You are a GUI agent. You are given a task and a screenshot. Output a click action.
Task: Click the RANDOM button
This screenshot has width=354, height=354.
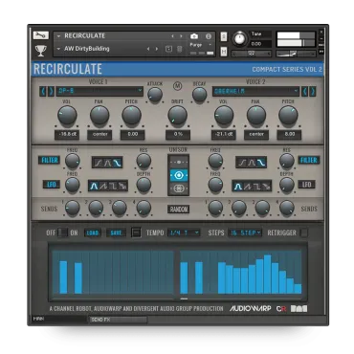click(x=179, y=210)
